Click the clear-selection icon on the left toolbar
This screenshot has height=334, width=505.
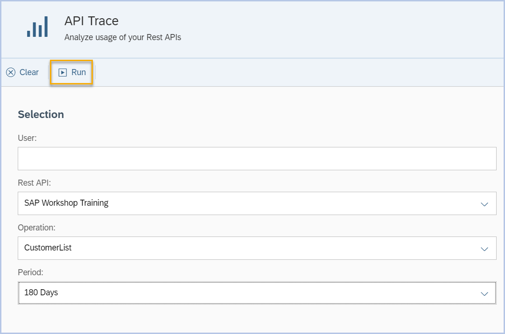coord(10,72)
